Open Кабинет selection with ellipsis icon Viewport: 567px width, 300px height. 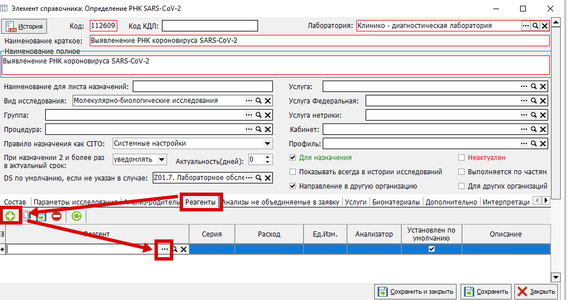[523, 130]
